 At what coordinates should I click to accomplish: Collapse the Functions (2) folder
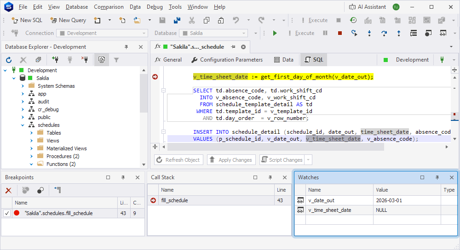pos(31,165)
